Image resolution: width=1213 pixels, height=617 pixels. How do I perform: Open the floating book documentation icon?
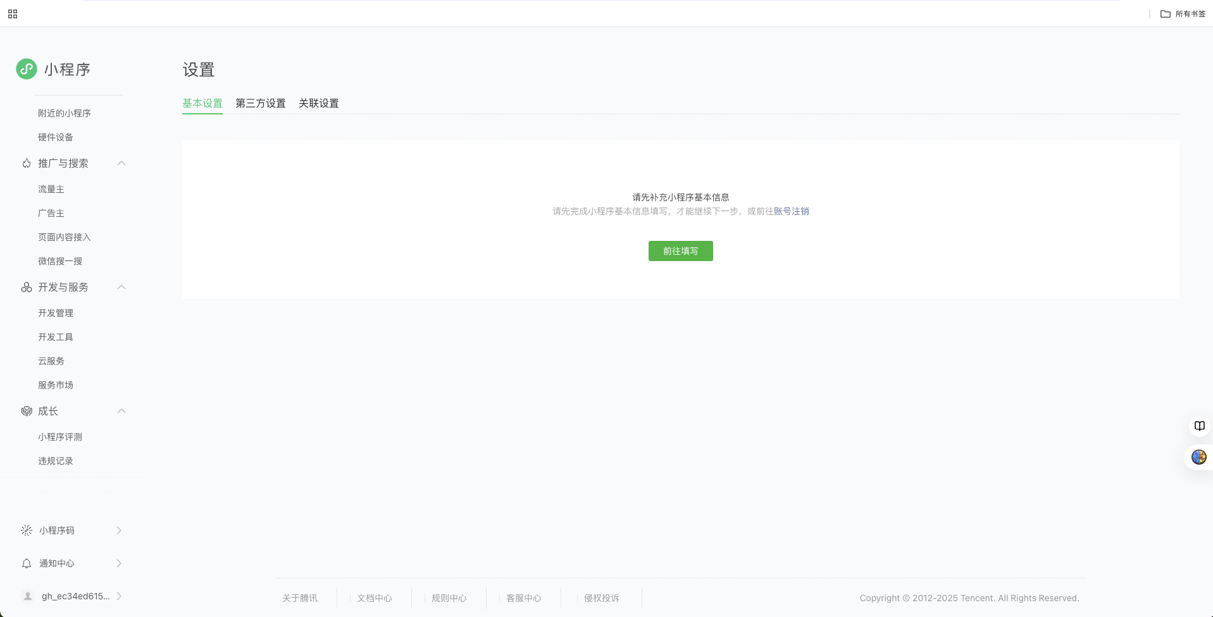click(x=1199, y=425)
